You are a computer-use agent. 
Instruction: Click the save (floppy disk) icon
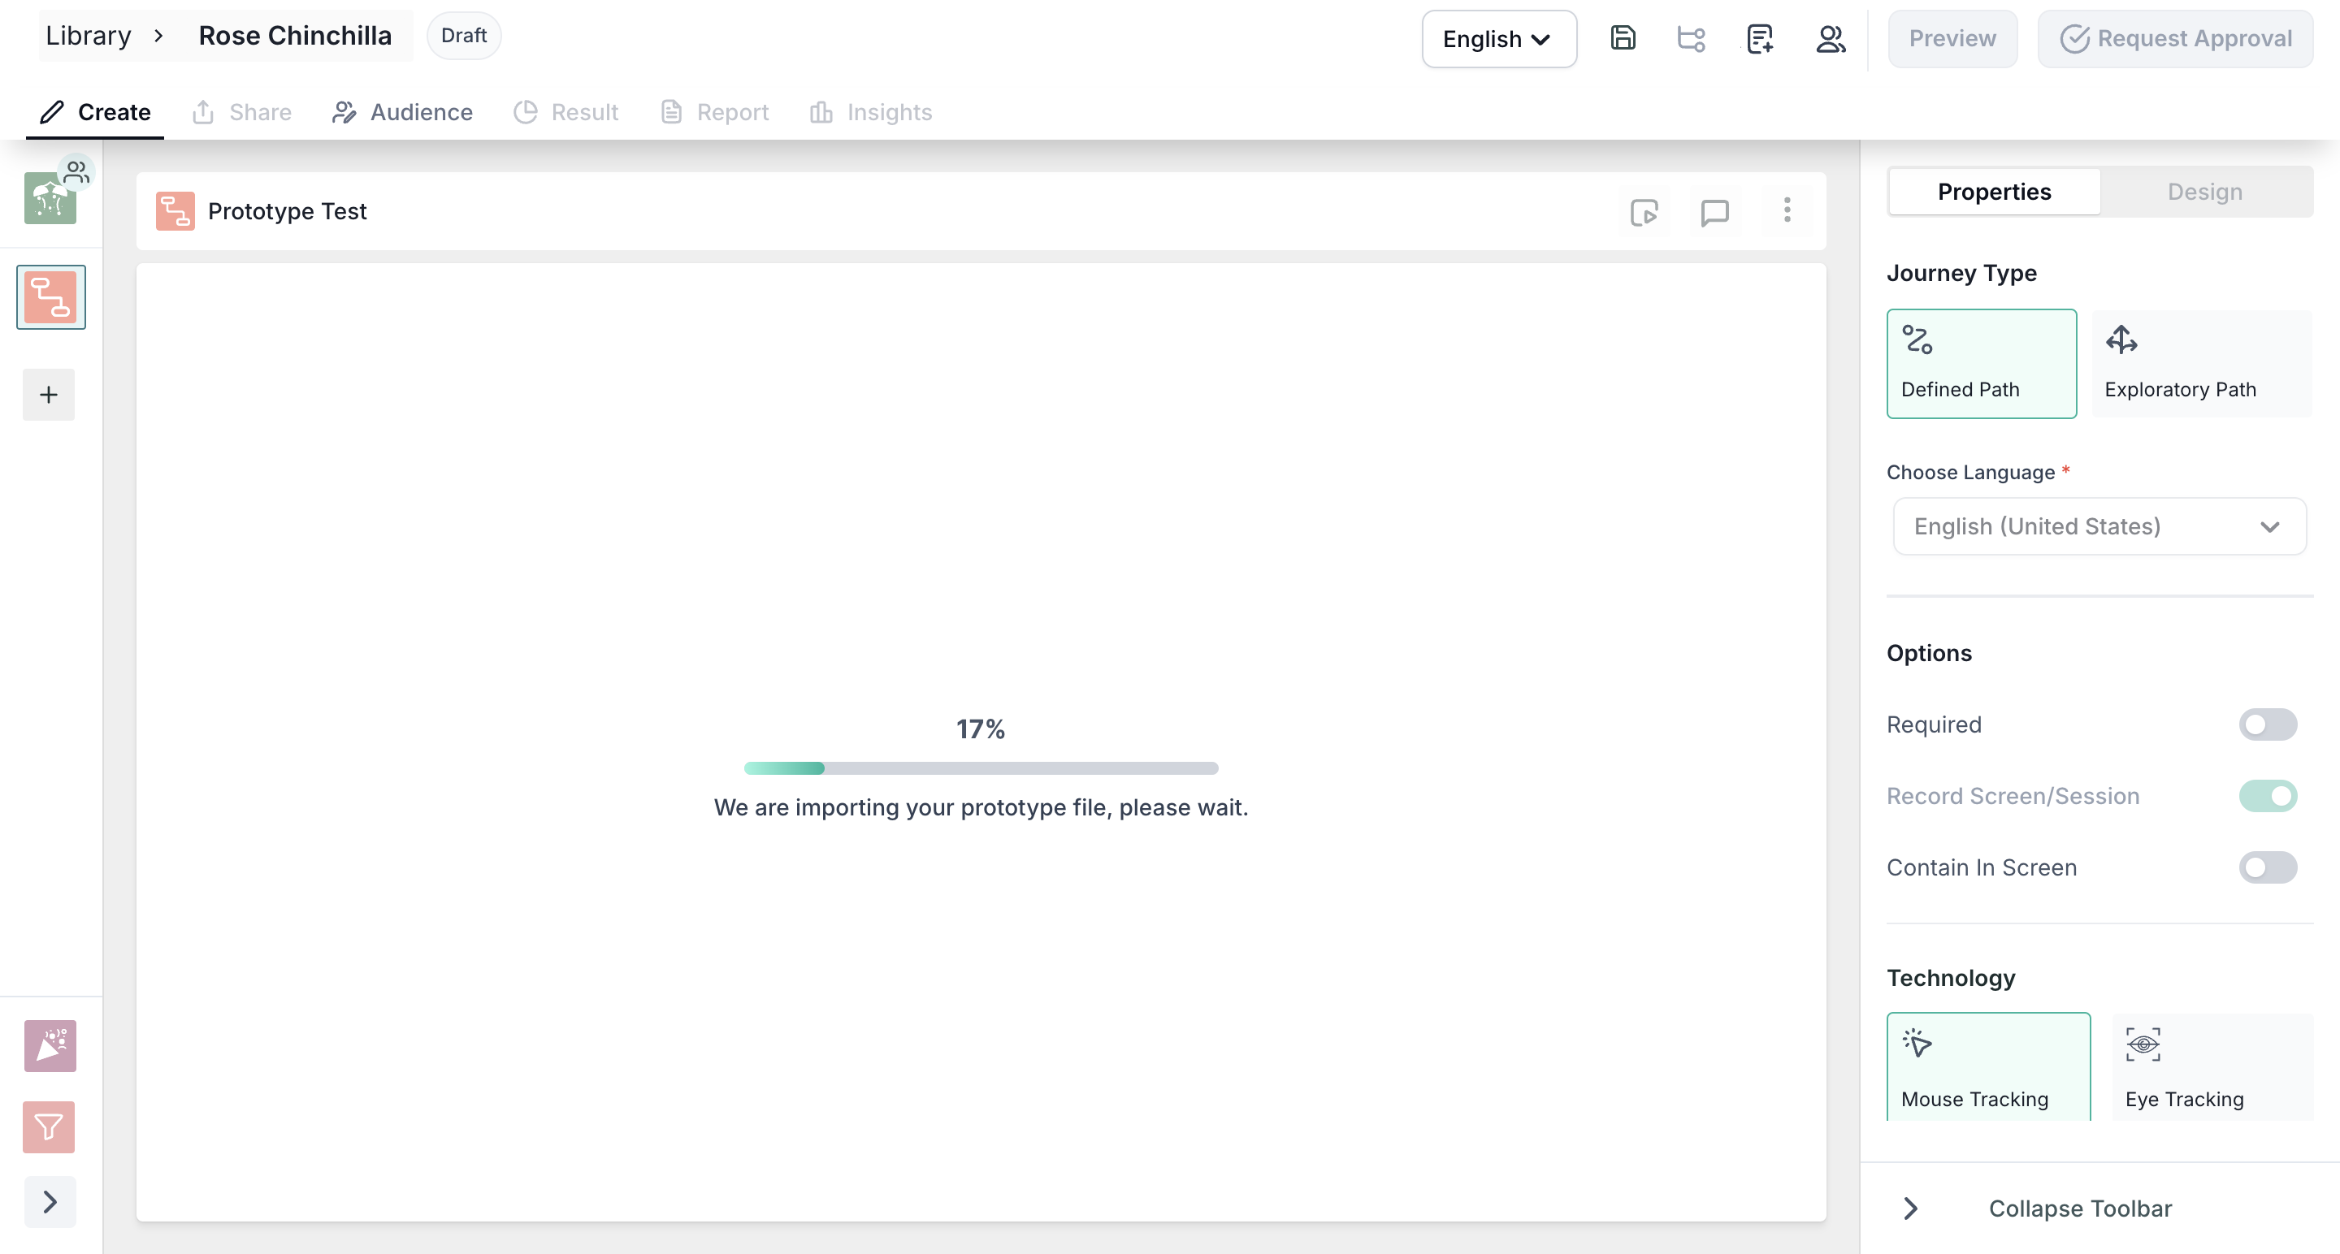1623,38
